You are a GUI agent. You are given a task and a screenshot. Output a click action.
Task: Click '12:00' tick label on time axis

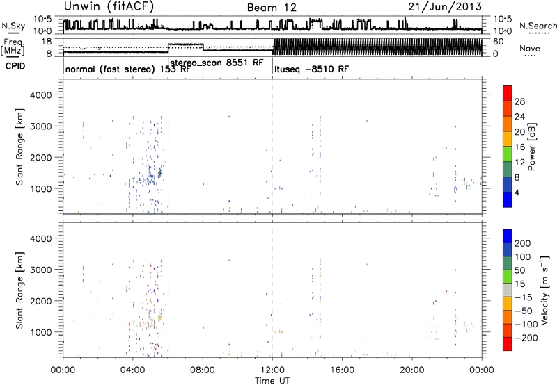pos(272,370)
